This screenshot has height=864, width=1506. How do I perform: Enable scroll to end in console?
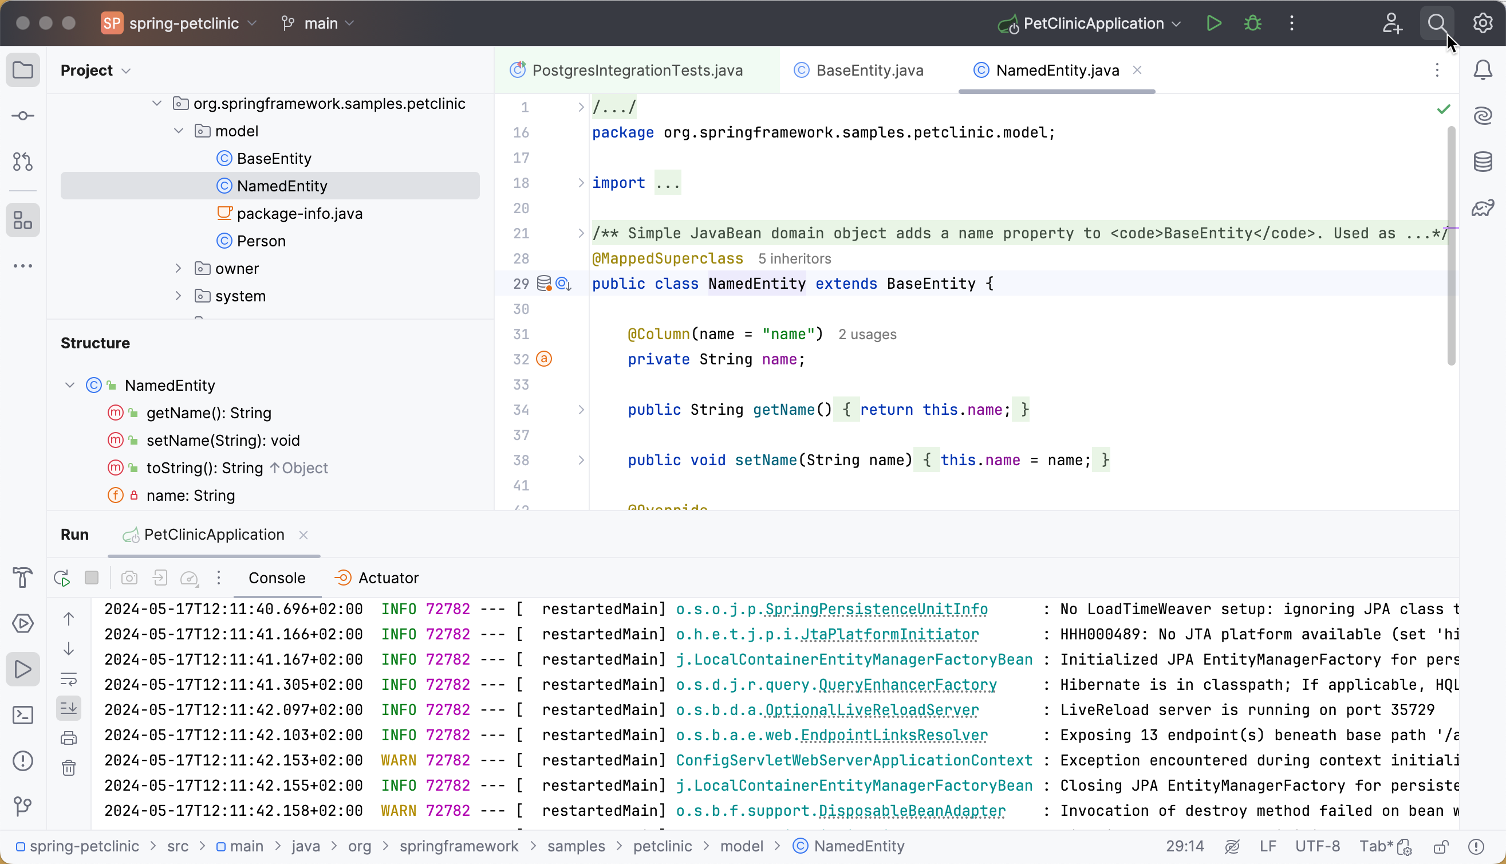(x=69, y=708)
